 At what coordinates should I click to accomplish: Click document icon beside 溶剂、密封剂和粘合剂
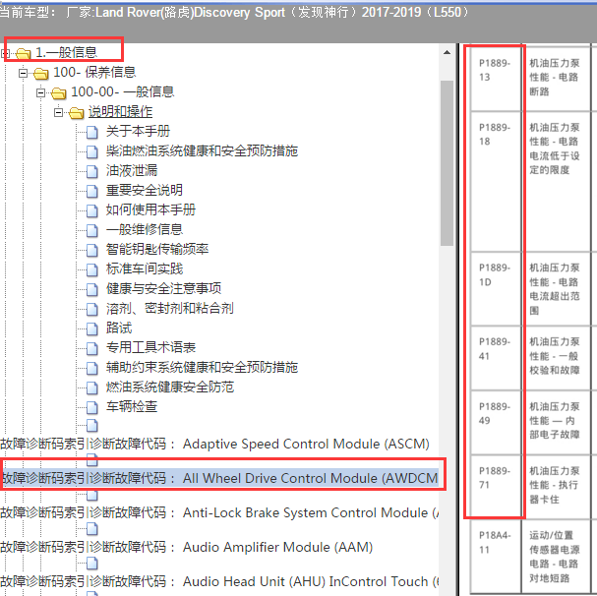[x=92, y=309]
